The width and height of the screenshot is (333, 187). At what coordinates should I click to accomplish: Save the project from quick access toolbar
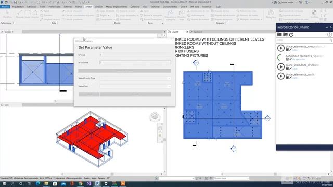15,2
